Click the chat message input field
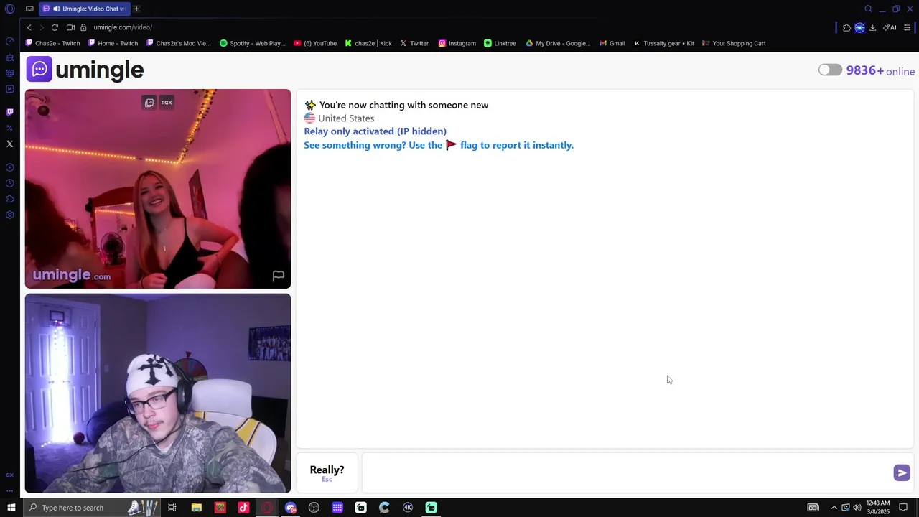 point(627,472)
